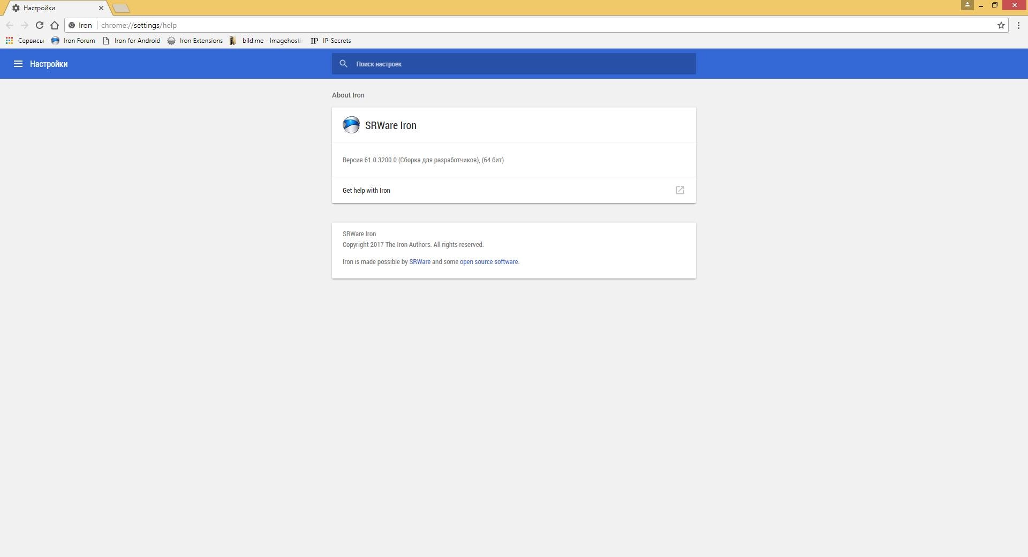Click the external link icon for help

click(x=680, y=190)
